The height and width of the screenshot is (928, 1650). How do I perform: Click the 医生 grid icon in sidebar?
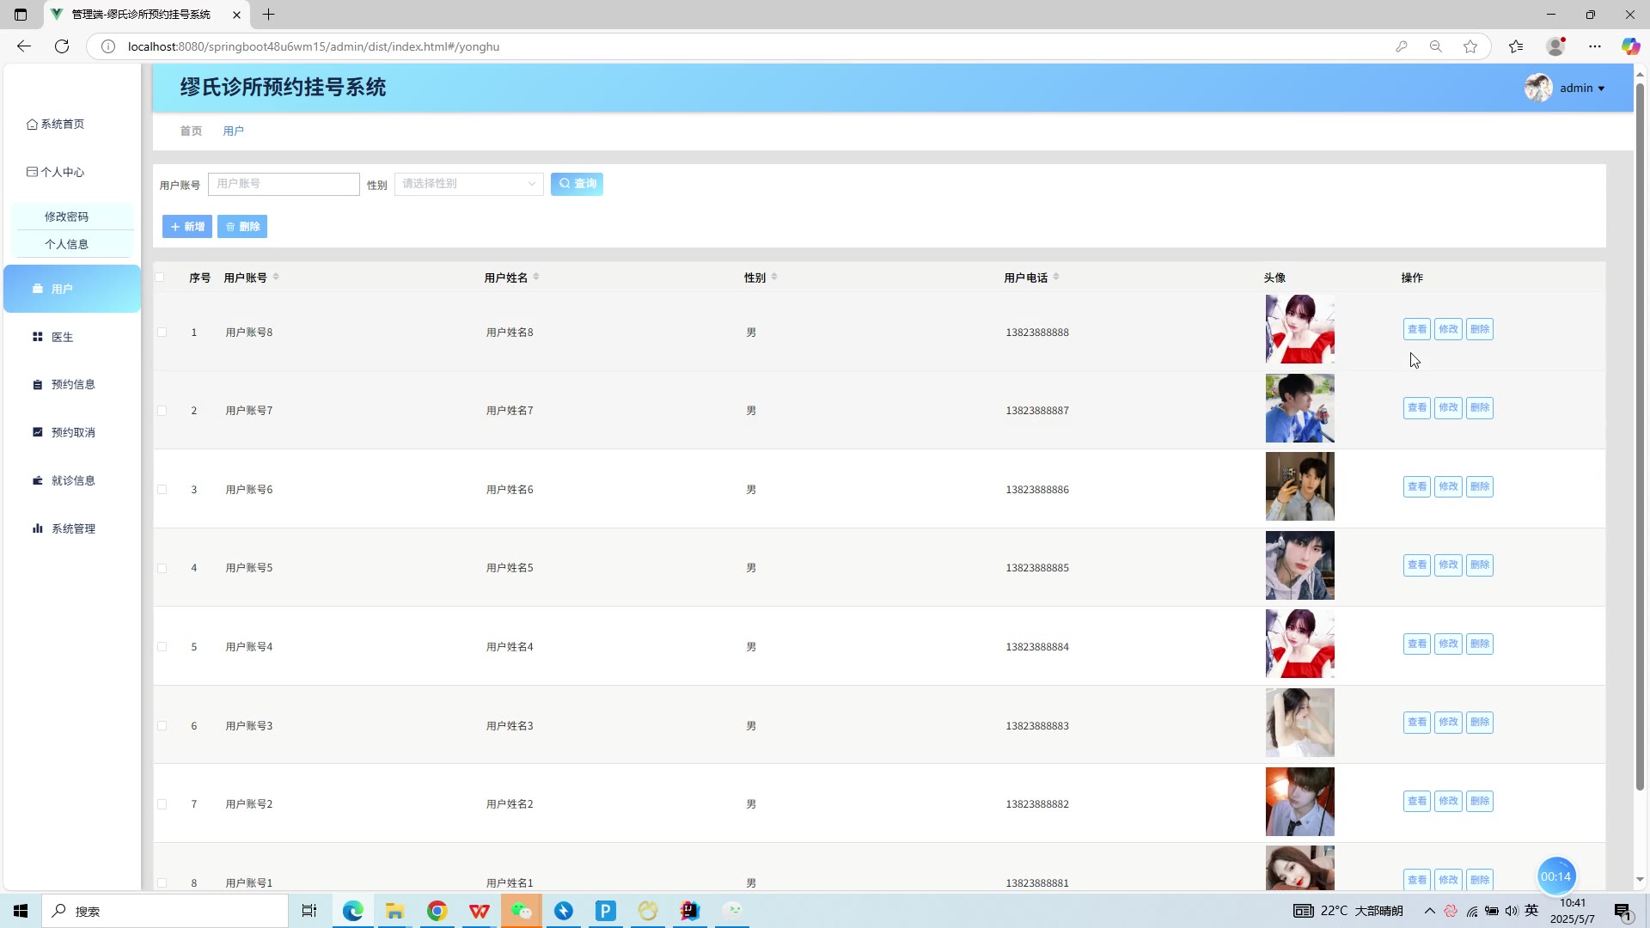[x=38, y=337]
